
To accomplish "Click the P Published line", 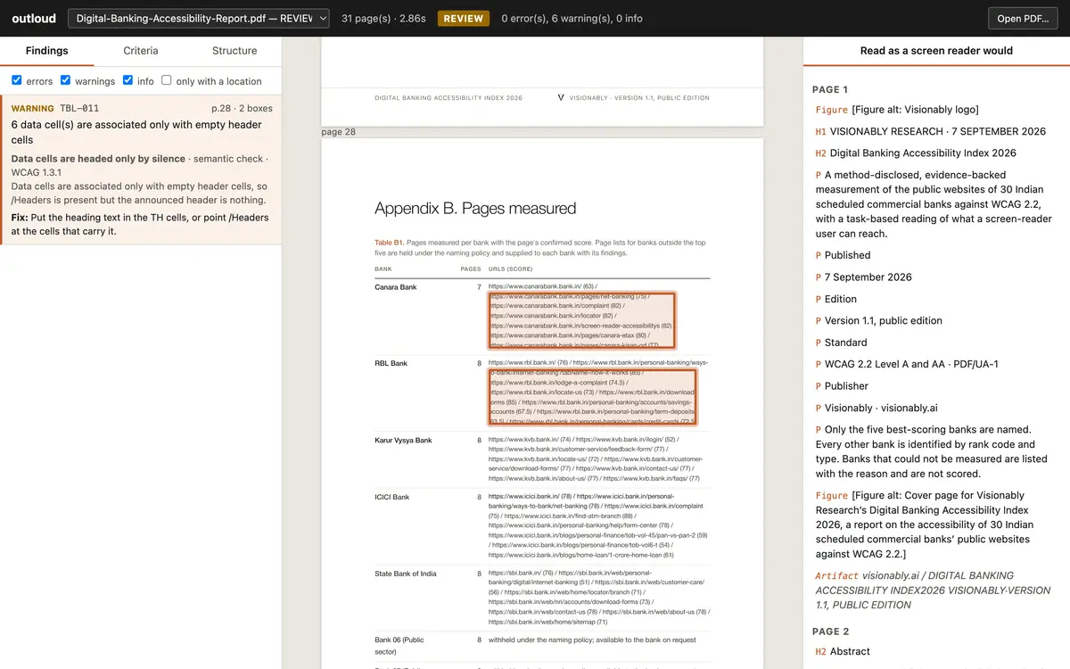I will pyautogui.click(x=843, y=255).
